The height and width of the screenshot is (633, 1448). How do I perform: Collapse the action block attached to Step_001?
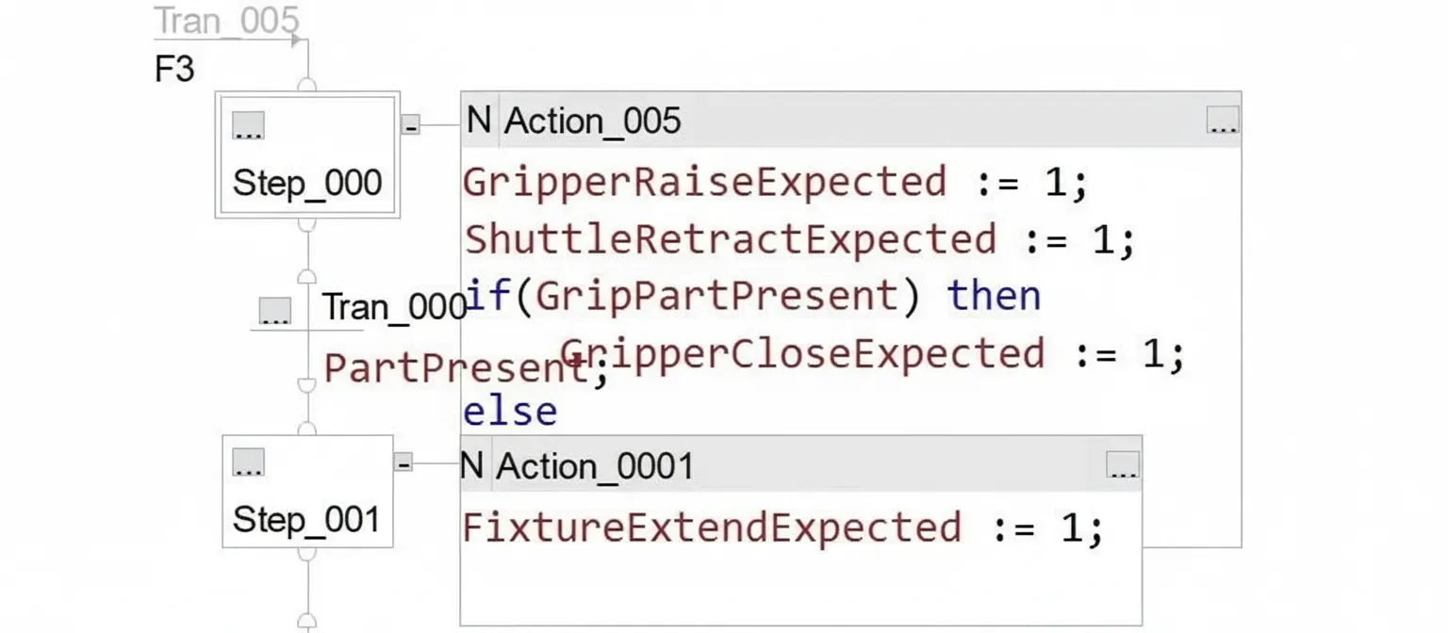coord(403,463)
